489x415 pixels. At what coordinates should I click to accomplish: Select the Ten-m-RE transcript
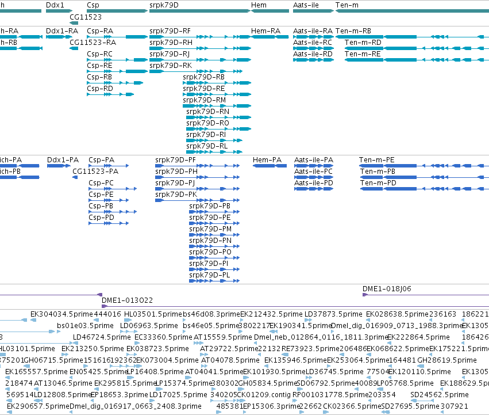click(x=417, y=60)
